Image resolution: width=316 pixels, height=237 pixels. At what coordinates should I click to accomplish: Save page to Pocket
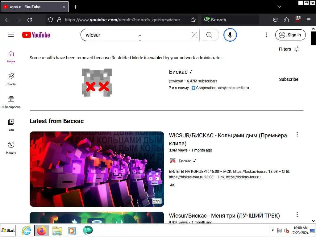pos(275,20)
